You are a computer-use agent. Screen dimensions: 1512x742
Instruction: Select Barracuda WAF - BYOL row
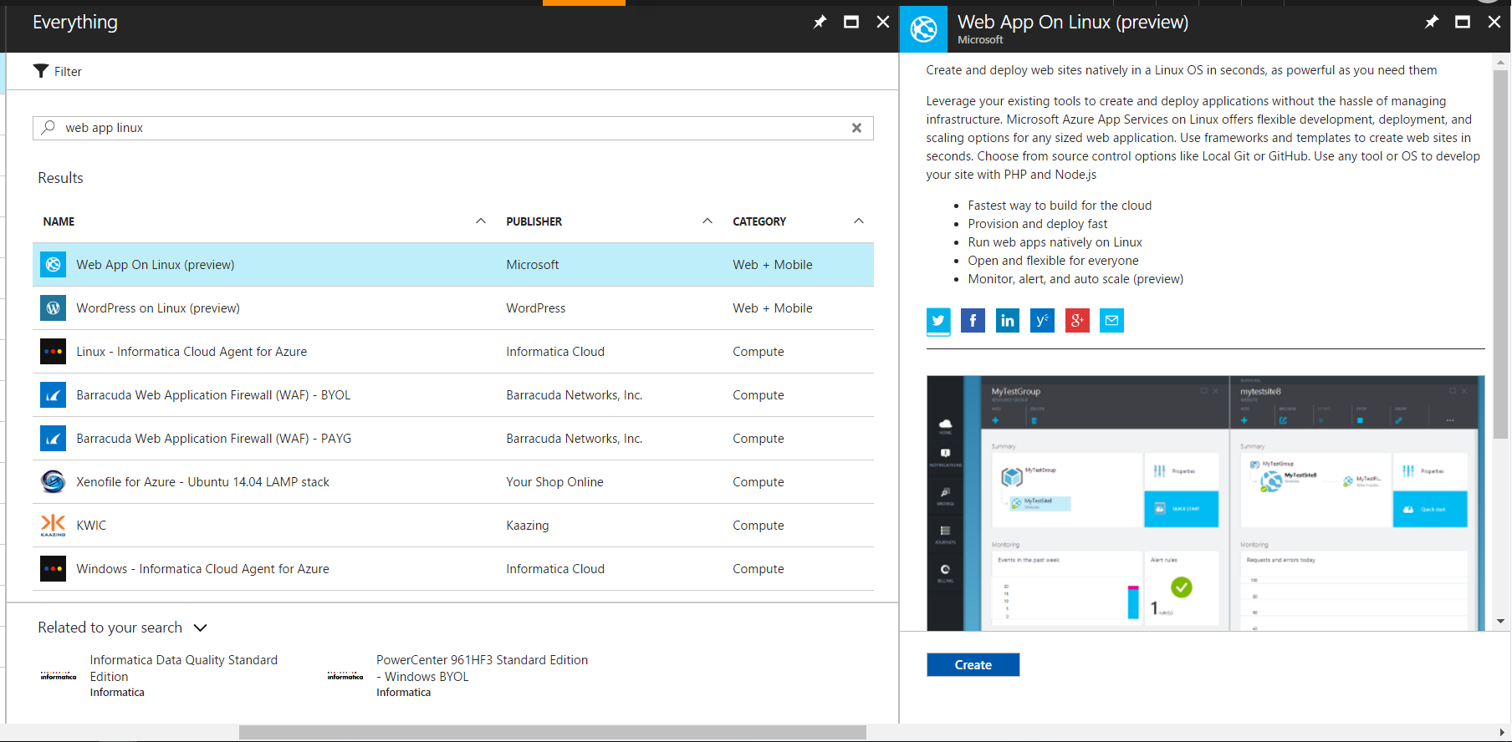(453, 395)
